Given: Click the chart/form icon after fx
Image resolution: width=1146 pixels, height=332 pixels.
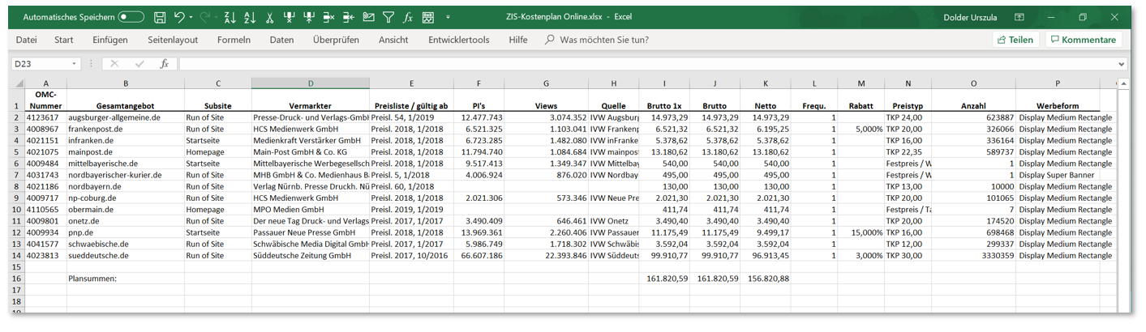Looking at the screenshot, I should pyautogui.click(x=427, y=16).
